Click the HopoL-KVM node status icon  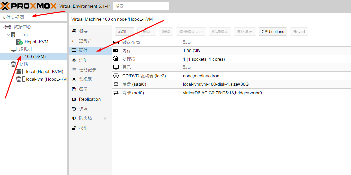[x=19, y=42]
